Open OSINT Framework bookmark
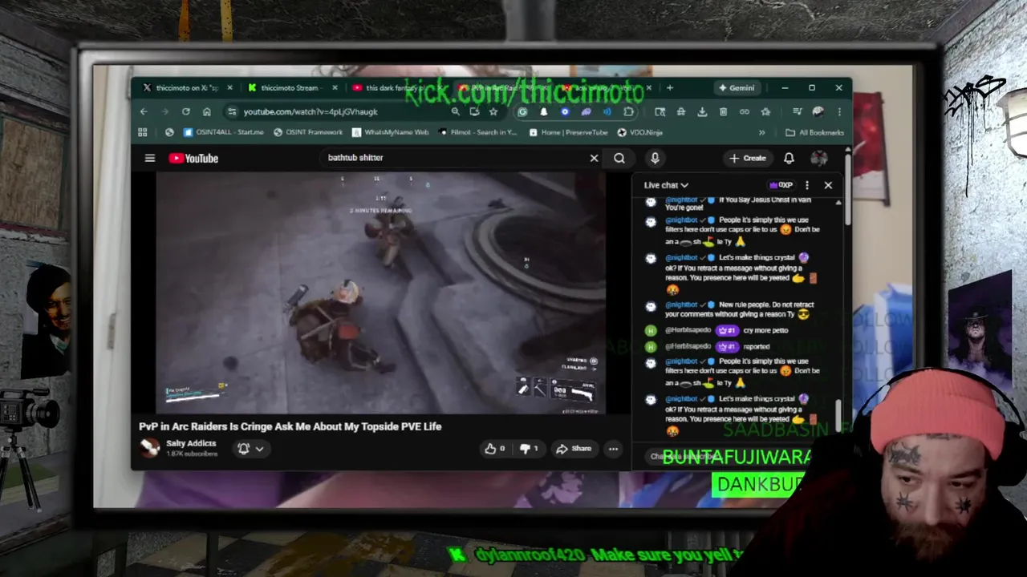The height and width of the screenshot is (577, 1027). 307,132
